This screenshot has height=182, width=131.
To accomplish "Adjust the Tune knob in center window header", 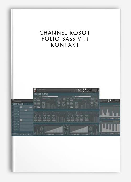I will point(86,89).
